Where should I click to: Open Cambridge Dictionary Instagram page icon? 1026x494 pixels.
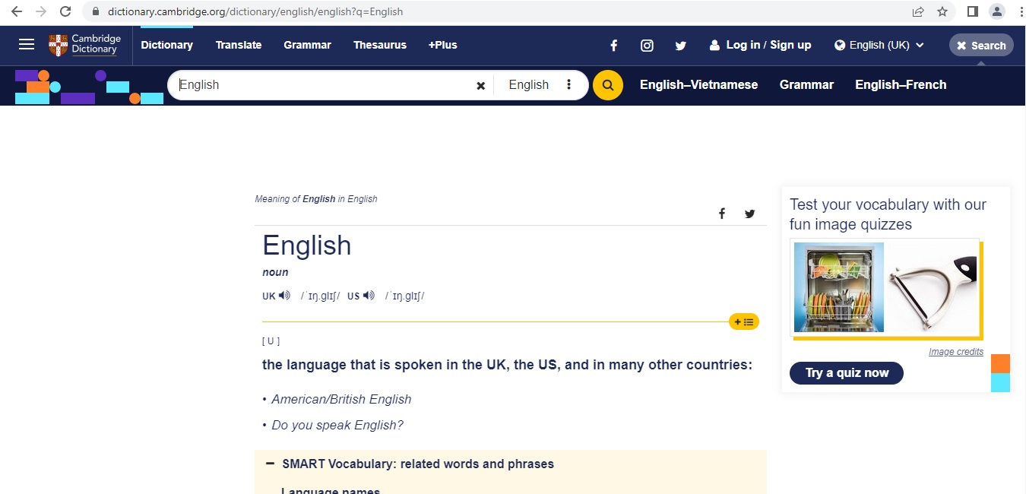click(x=647, y=46)
